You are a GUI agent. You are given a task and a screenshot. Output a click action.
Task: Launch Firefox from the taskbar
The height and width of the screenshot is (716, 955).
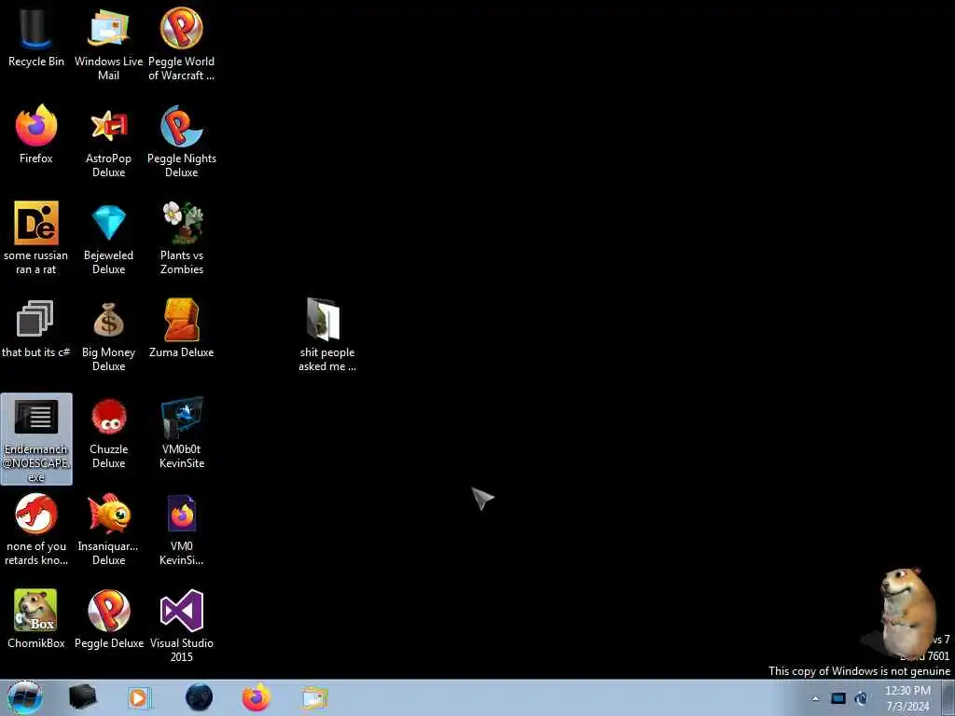[256, 697]
